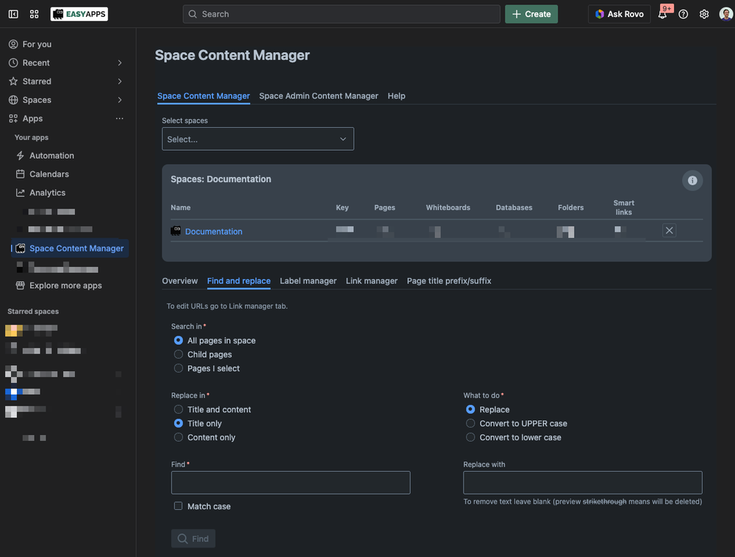Open the help question mark icon
Image resolution: width=735 pixels, height=557 pixels.
[683, 14]
